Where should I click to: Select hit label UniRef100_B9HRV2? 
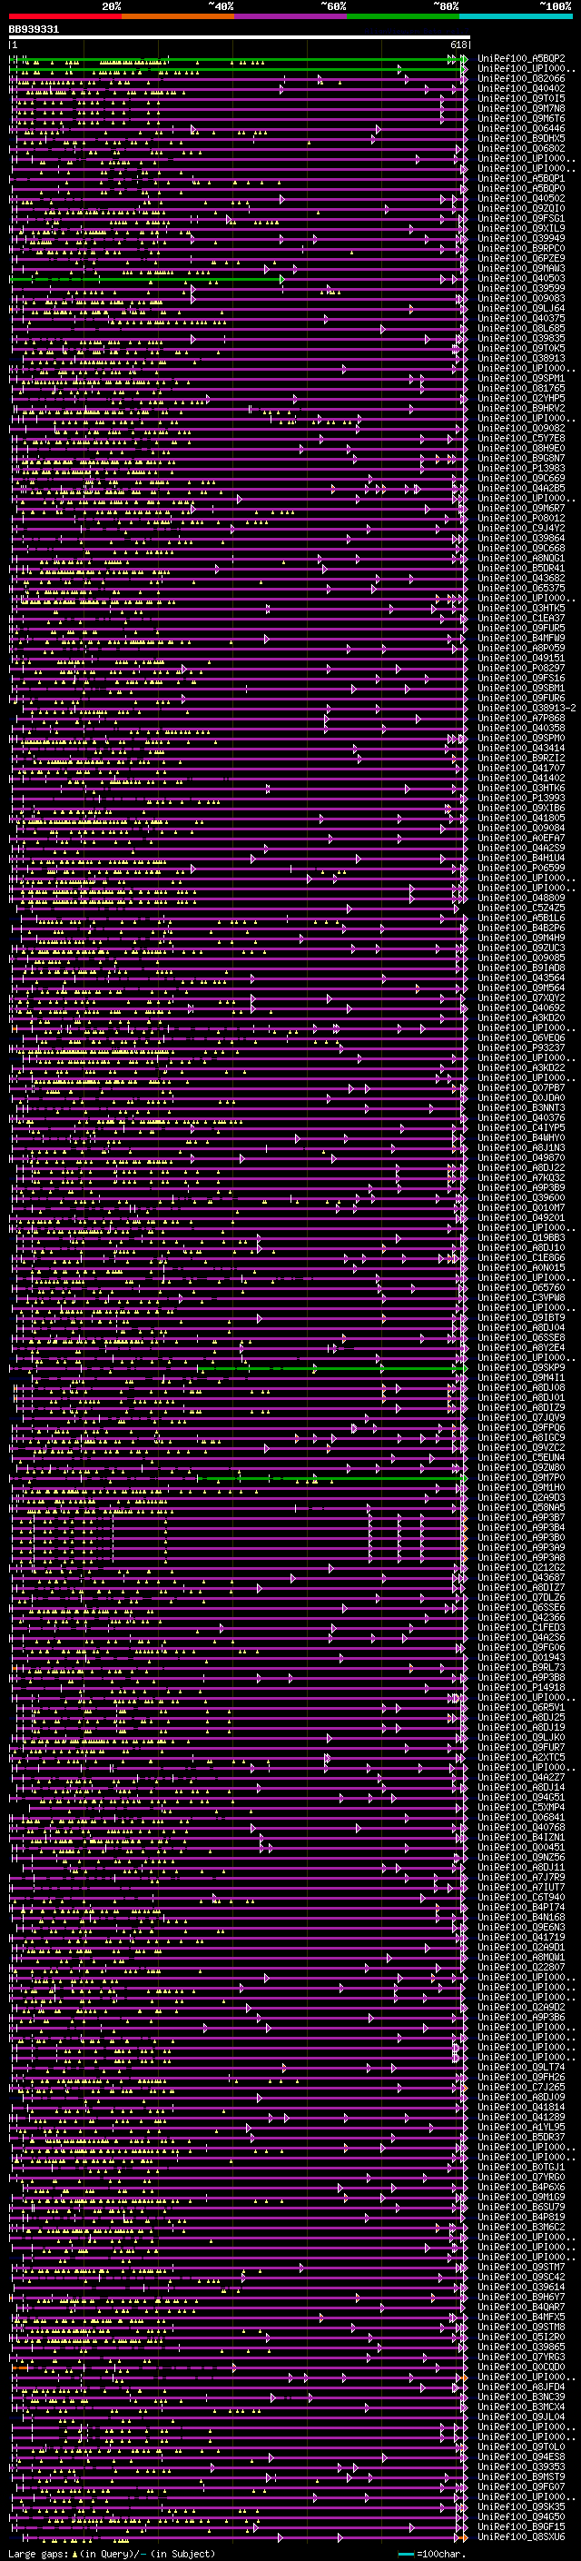[x=521, y=408]
